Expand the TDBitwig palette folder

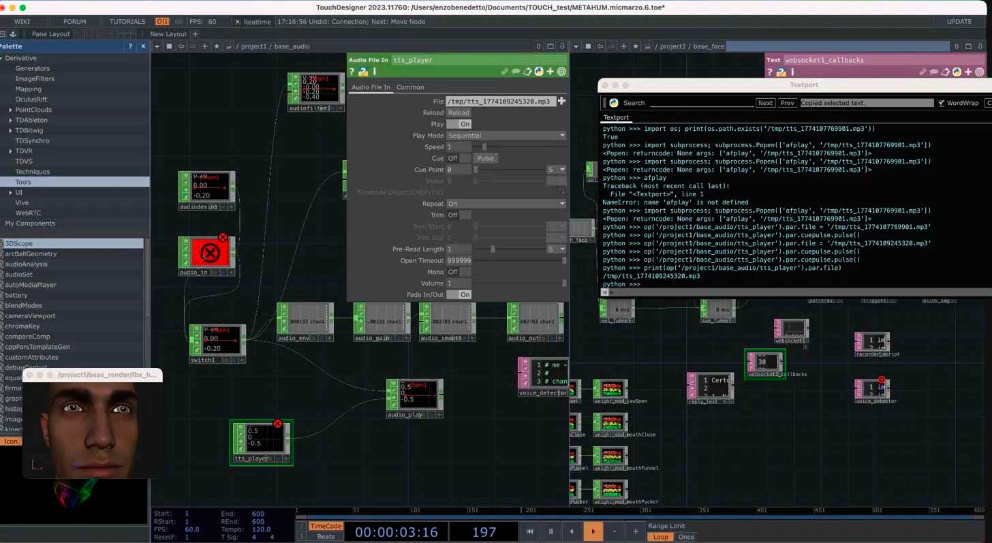[x=10, y=130]
